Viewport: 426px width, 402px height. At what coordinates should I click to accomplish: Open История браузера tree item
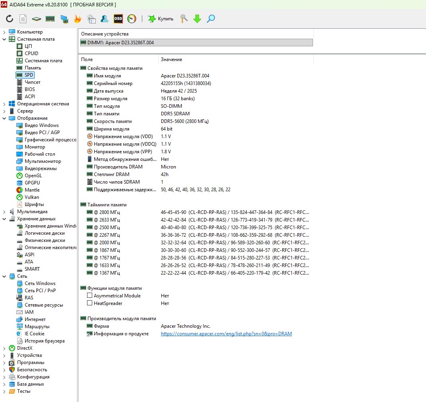coord(45,341)
